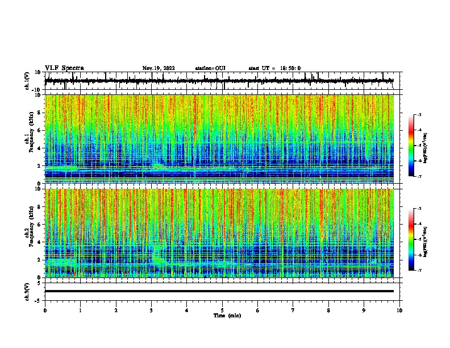Click the time axis tick label '0'
The image size is (450, 348).
[x=45, y=310]
